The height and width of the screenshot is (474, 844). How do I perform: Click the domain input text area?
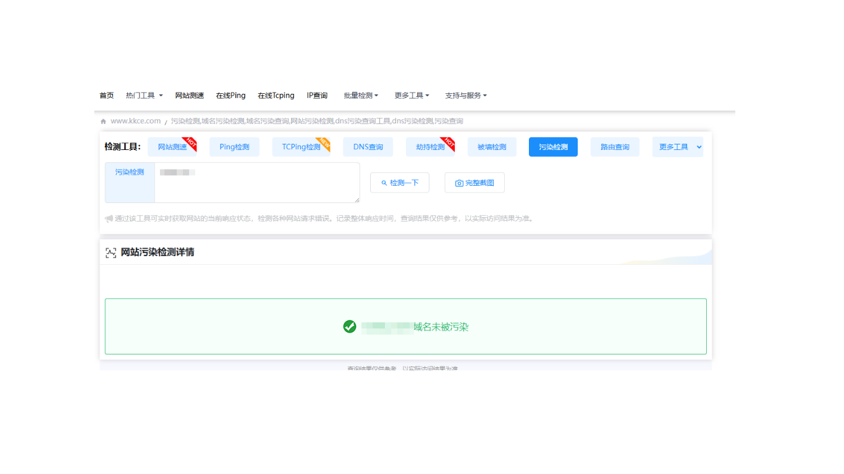(x=256, y=183)
